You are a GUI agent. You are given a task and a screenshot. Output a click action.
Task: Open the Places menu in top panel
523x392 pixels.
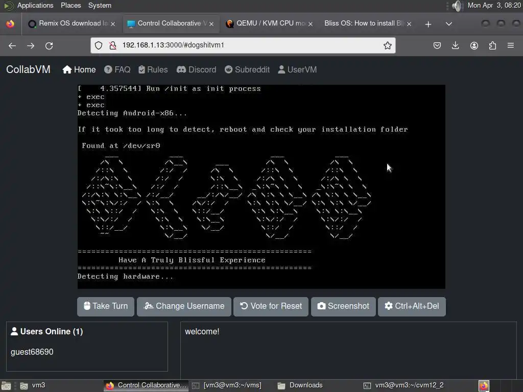pos(70,5)
